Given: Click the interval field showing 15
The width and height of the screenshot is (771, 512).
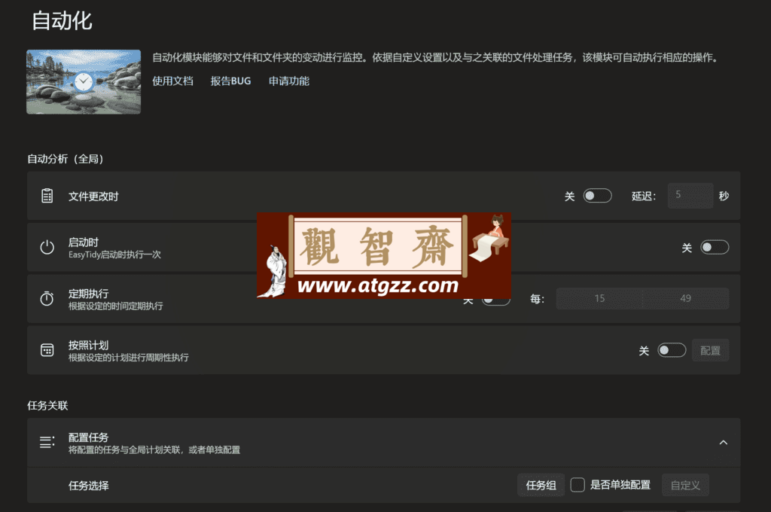Looking at the screenshot, I should [599, 299].
